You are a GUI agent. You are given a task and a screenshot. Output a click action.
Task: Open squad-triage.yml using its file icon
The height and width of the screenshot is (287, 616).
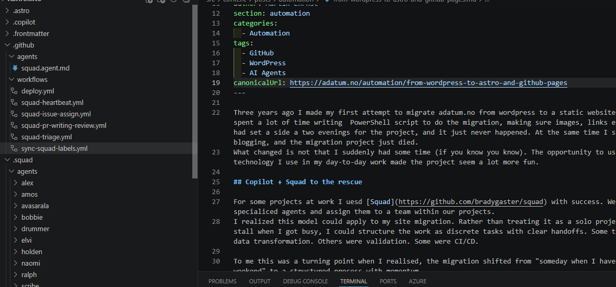point(15,137)
